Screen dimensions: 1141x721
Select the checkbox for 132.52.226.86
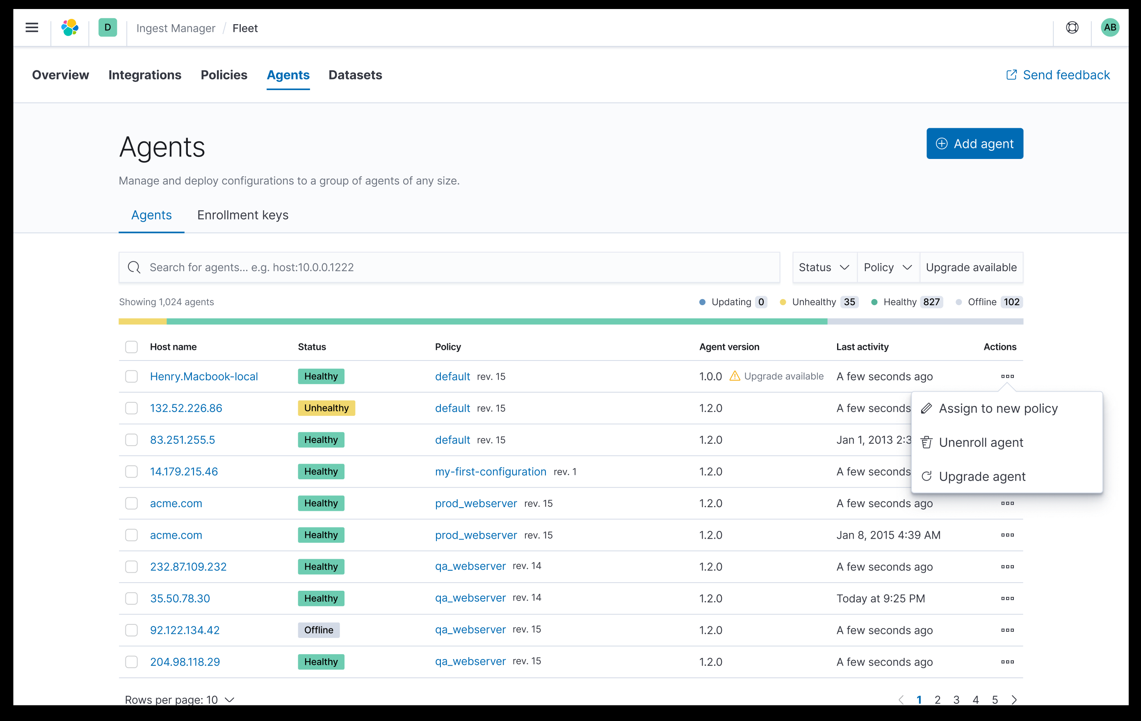point(131,408)
